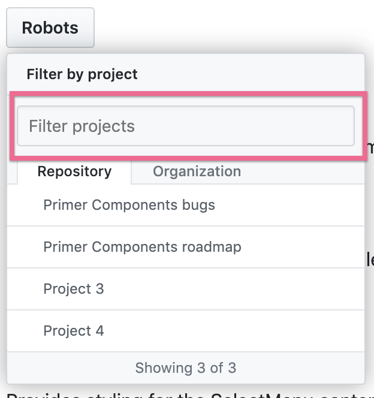This screenshot has height=398, width=374.
Task: Choose Project 3 from the list
Action: pos(74,289)
